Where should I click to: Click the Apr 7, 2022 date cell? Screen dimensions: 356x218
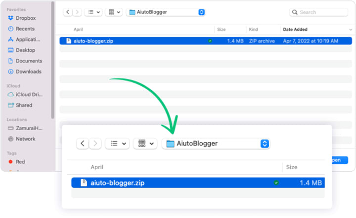coord(311,41)
